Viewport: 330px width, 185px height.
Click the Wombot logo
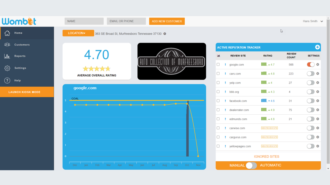click(x=19, y=21)
